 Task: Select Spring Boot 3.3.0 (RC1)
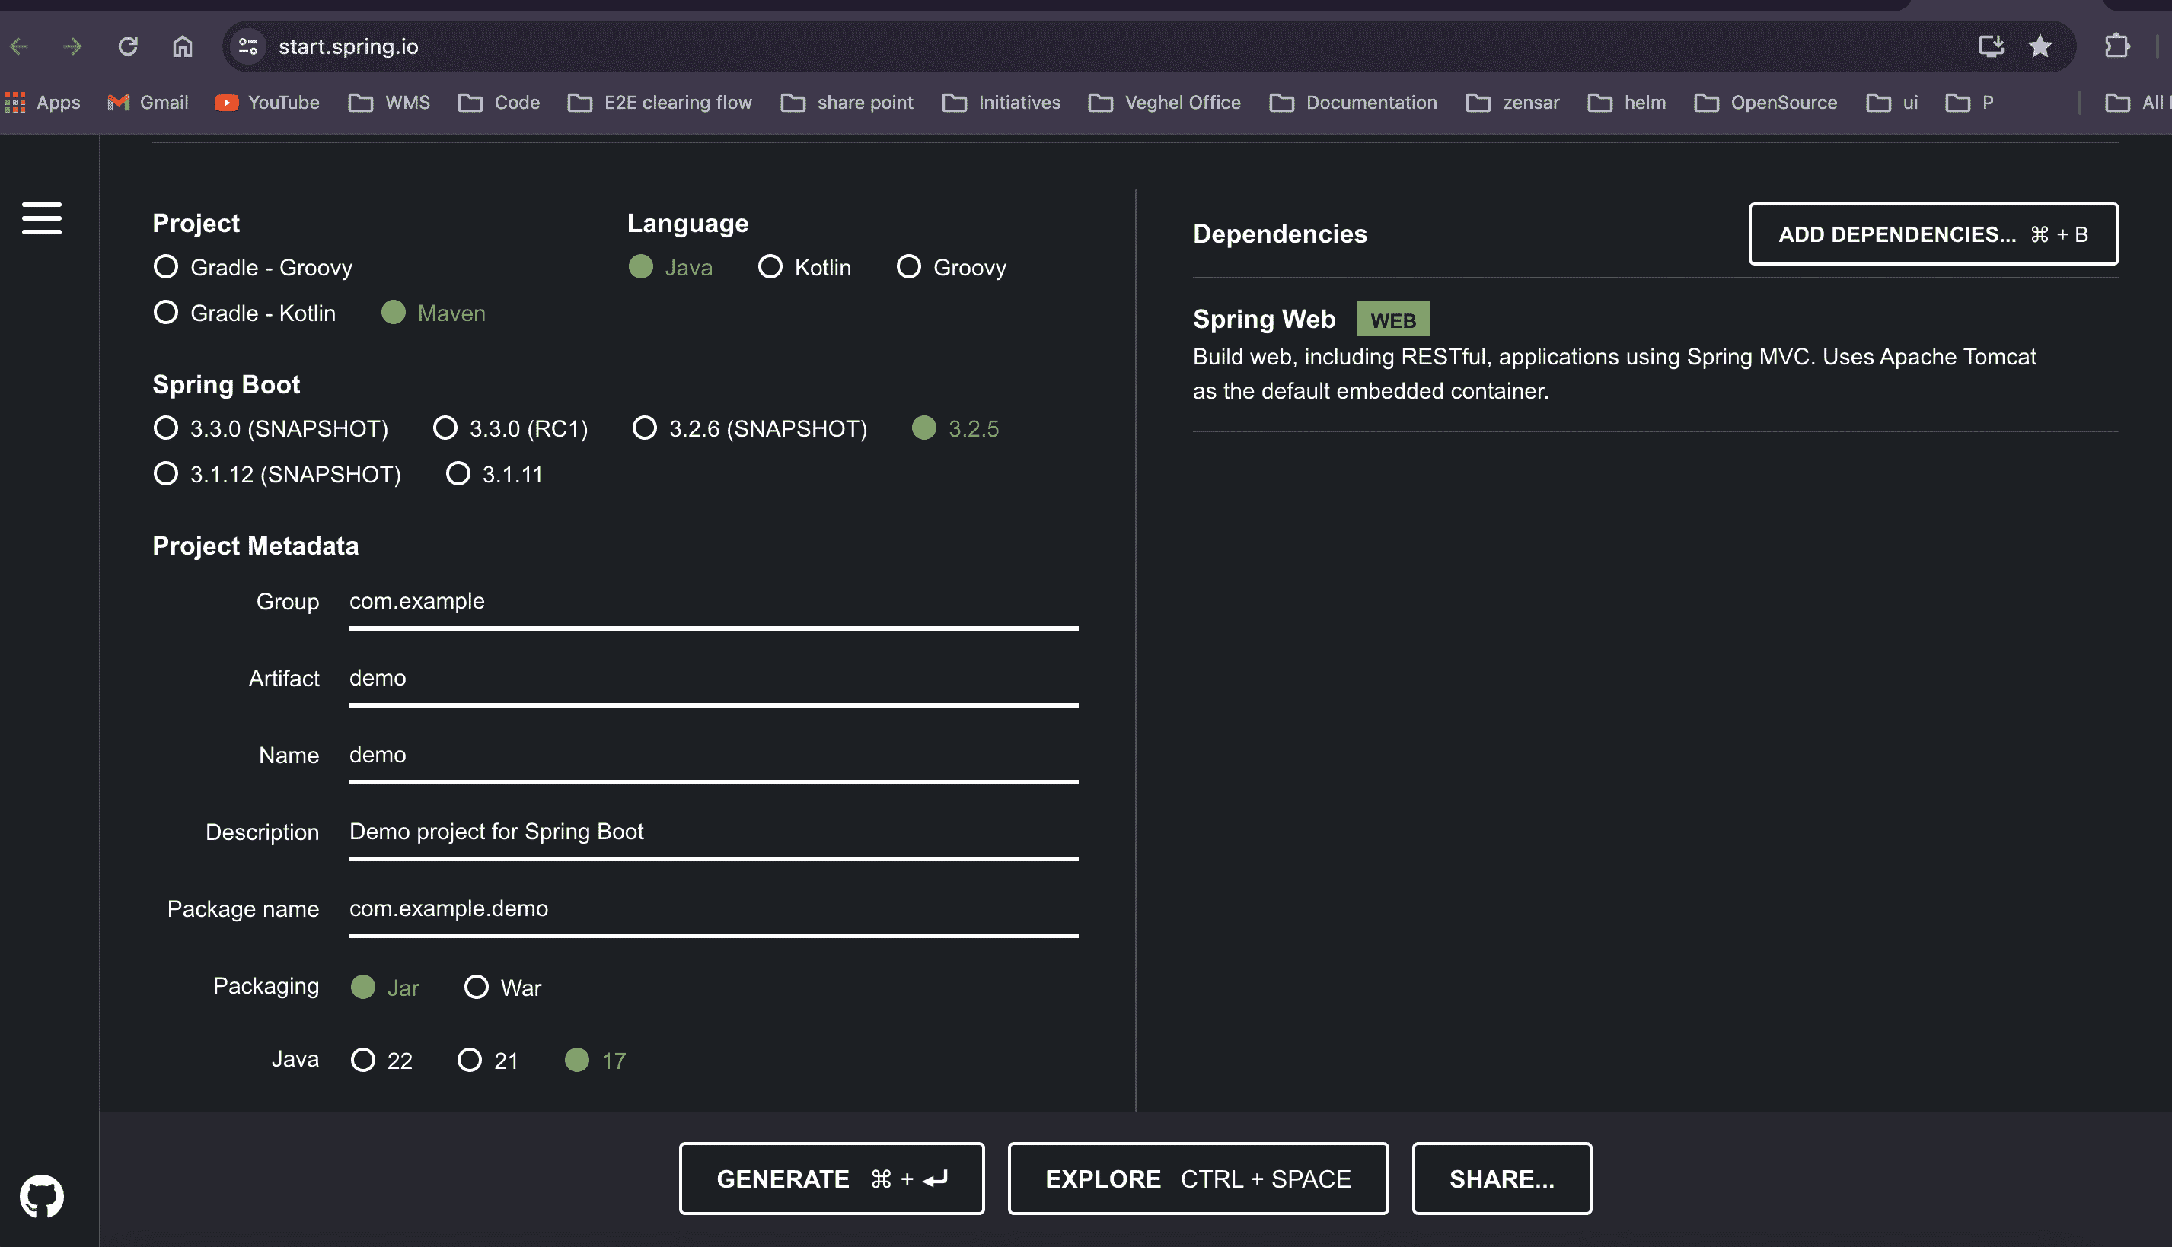click(445, 428)
